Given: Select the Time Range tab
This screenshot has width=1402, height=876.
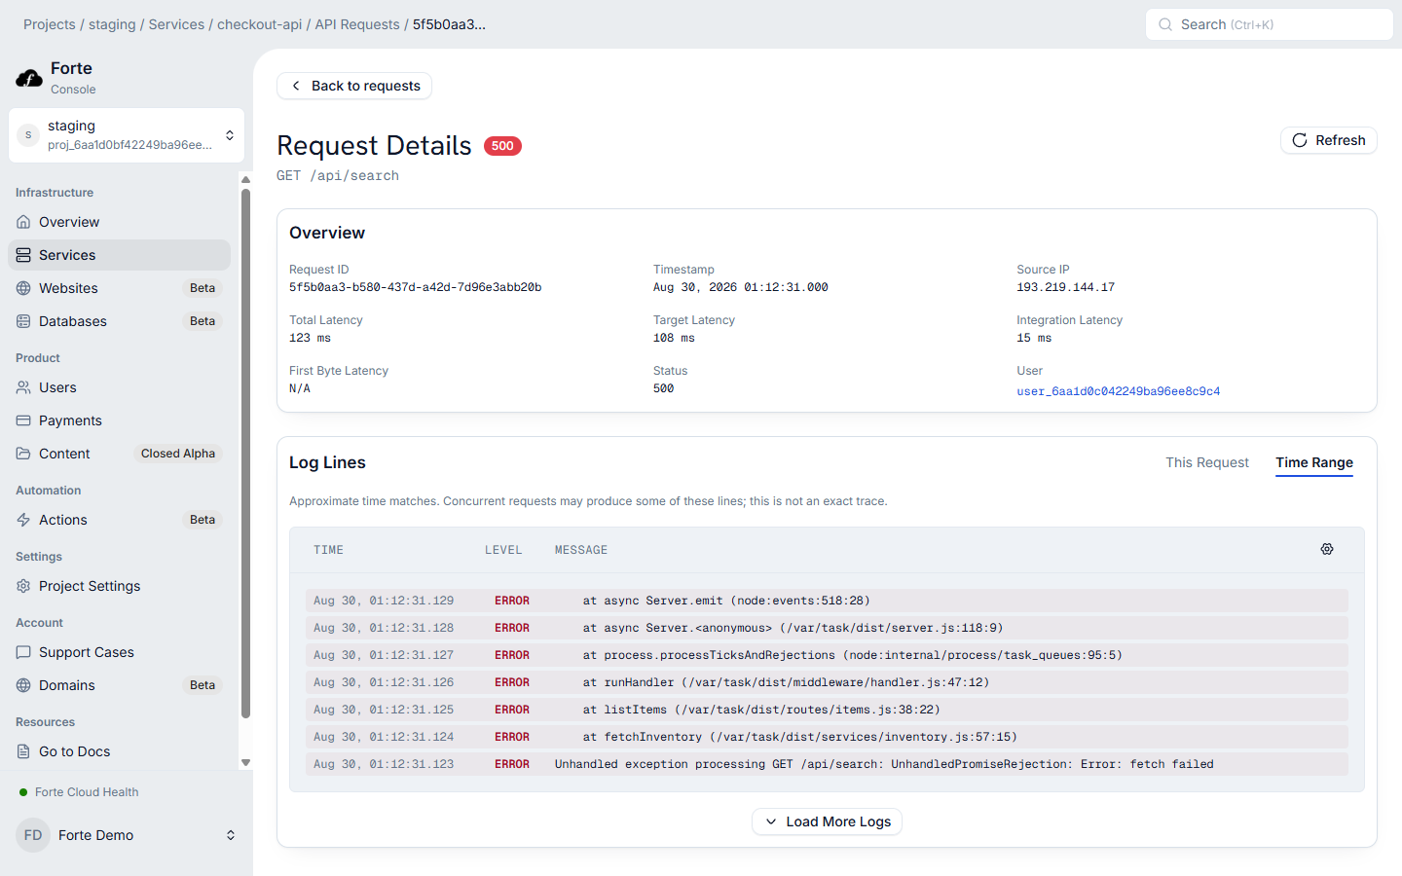Looking at the screenshot, I should (1314, 462).
